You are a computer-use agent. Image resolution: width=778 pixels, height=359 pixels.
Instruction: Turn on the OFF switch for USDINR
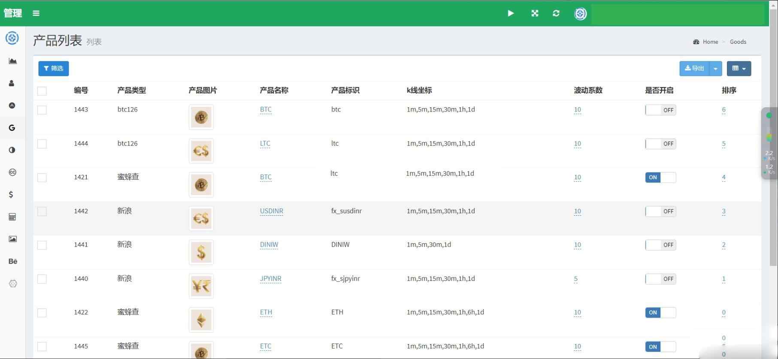[660, 211]
